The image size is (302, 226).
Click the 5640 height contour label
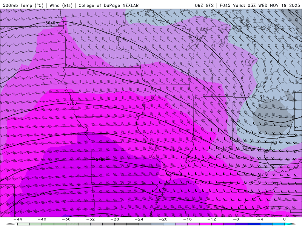pyautogui.click(x=50, y=23)
